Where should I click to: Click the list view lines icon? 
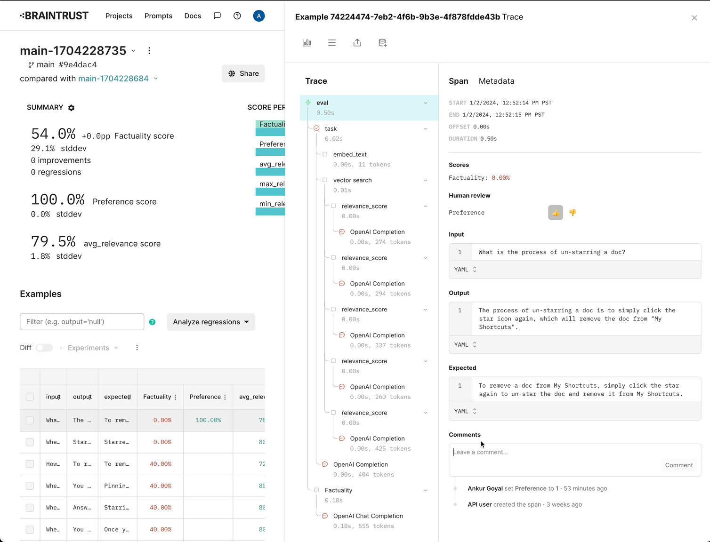pos(332,43)
